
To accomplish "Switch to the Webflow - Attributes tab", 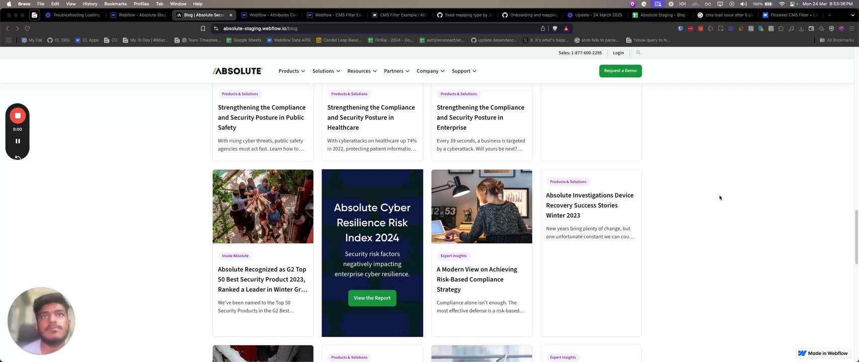I will 270,15.
